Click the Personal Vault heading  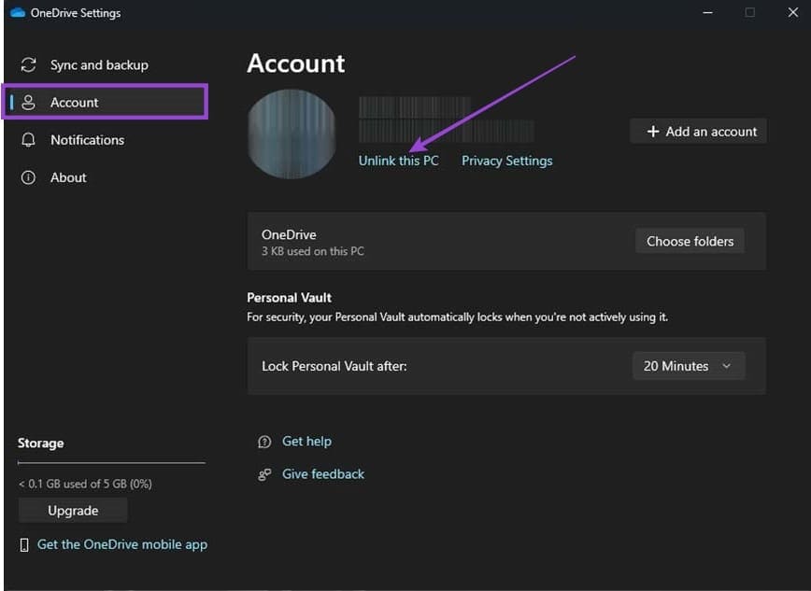(289, 298)
